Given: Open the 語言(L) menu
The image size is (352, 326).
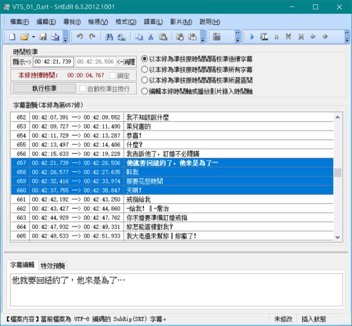Looking at the screenshot, I should pos(153,22).
